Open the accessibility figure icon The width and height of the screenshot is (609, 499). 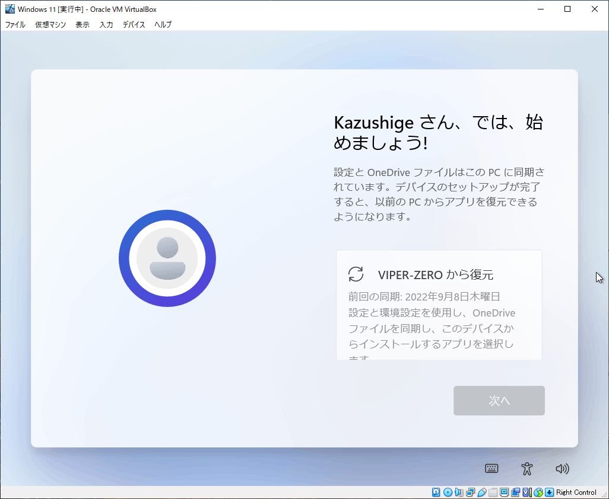click(x=527, y=469)
